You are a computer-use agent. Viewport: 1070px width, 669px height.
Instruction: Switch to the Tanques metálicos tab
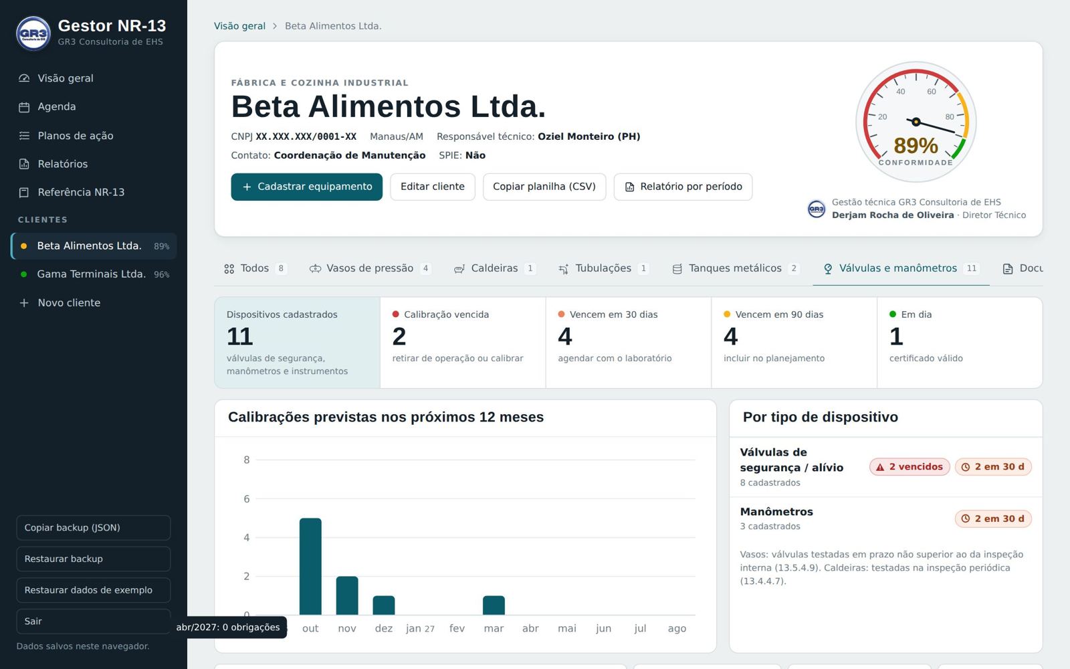tap(736, 269)
